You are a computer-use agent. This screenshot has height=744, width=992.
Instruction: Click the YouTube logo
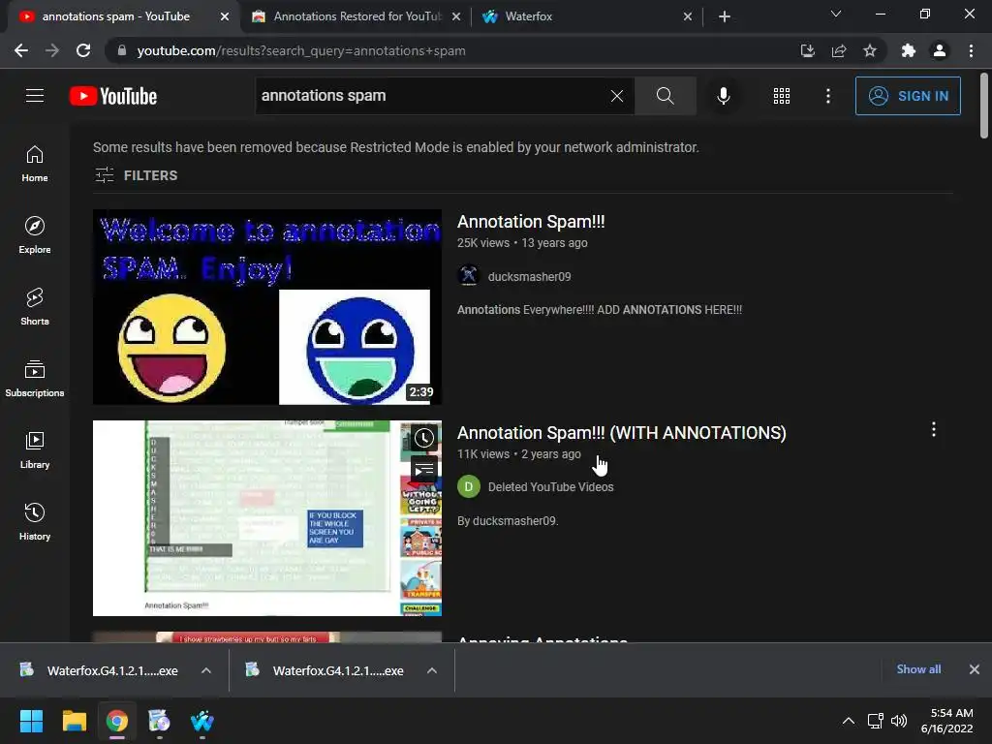pyautogui.click(x=113, y=96)
